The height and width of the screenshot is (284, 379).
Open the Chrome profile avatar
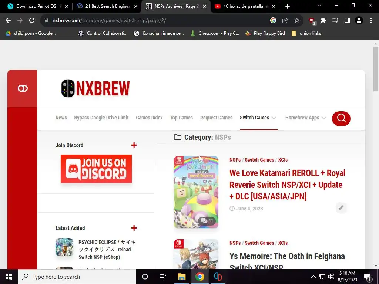pos(359,21)
